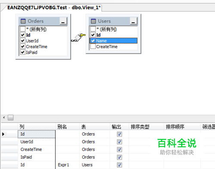Click the join diamond relationship connector
215x169 pixels.
point(78,37)
